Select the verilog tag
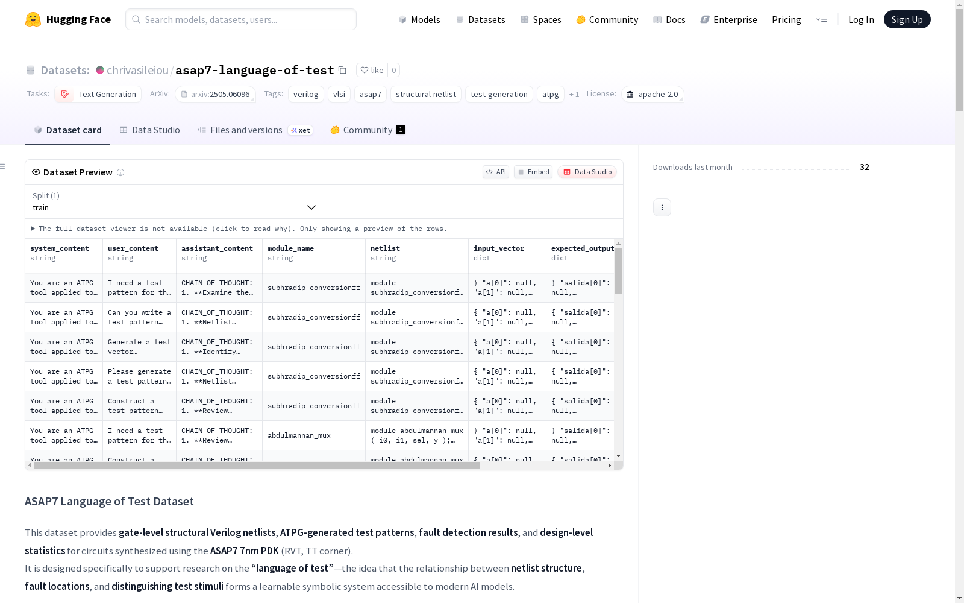The height and width of the screenshot is (603, 964). click(306, 94)
